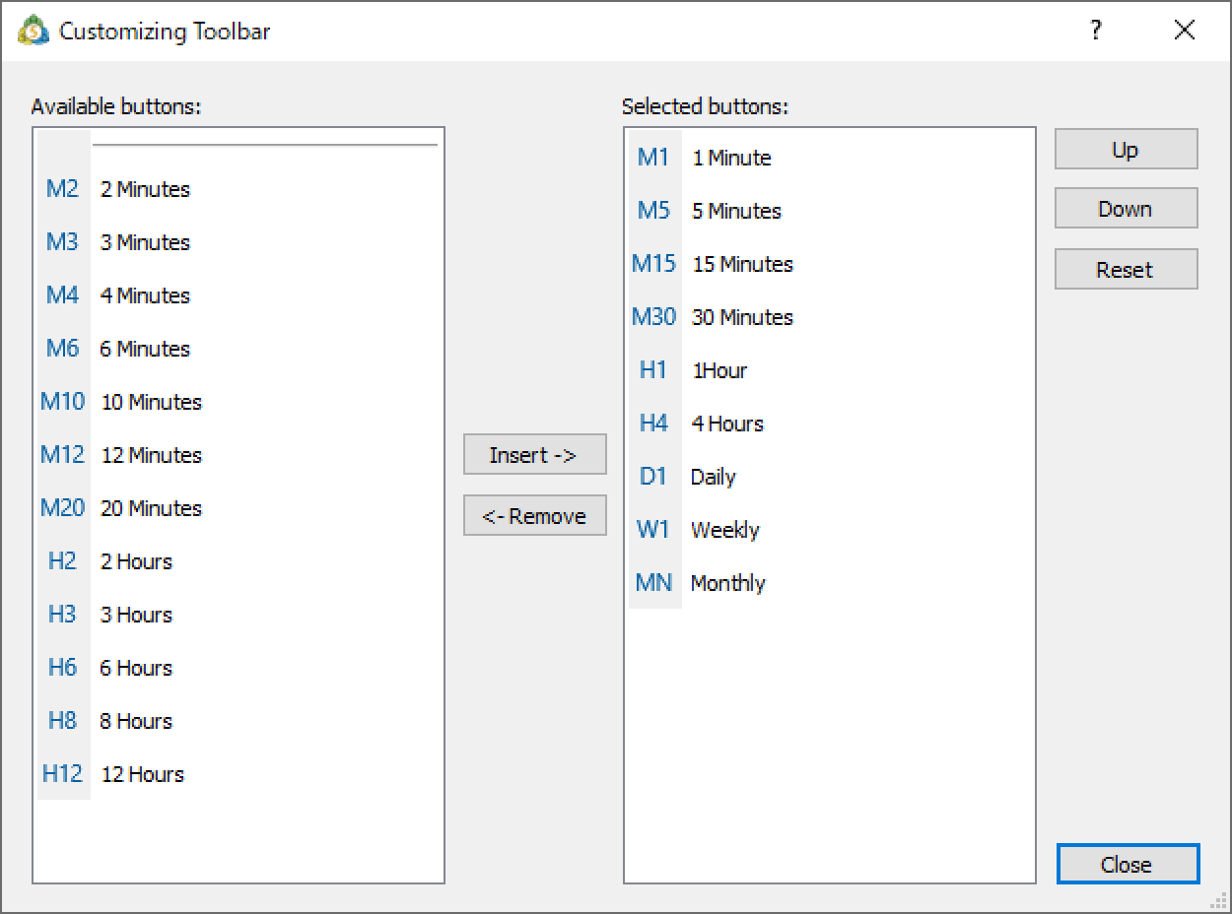The width and height of the screenshot is (1232, 914).
Task: Select 'Daily' in Selected buttons
Action: click(714, 477)
